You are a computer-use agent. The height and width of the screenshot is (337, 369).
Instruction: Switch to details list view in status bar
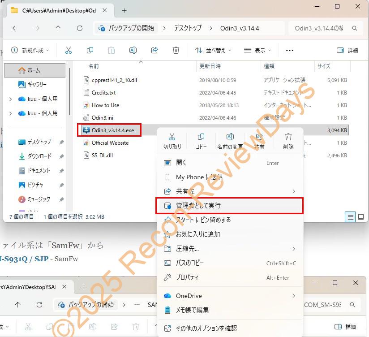[x=350, y=217]
